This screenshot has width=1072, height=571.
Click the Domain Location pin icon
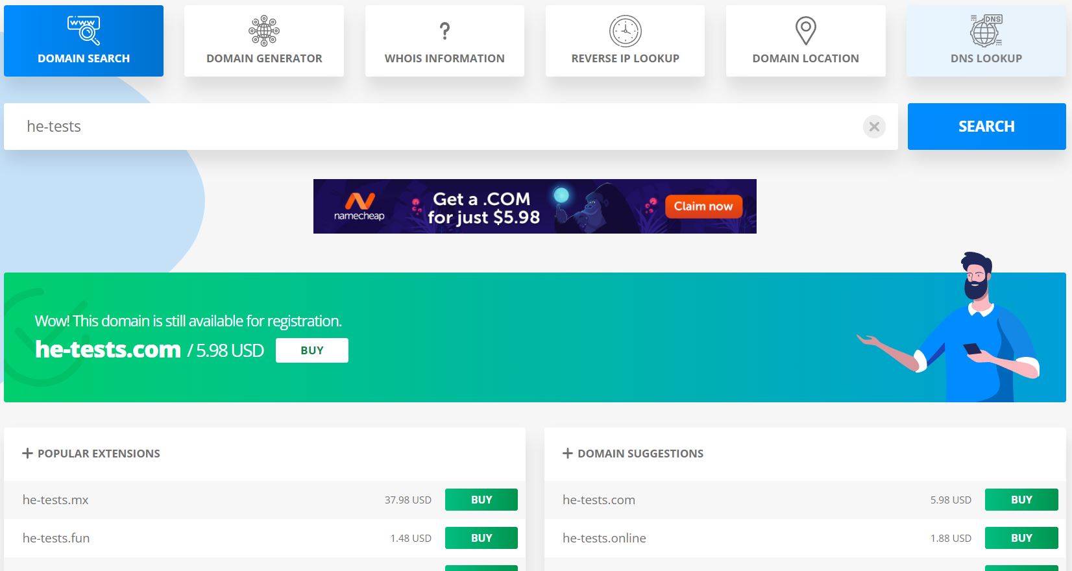click(x=805, y=30)
